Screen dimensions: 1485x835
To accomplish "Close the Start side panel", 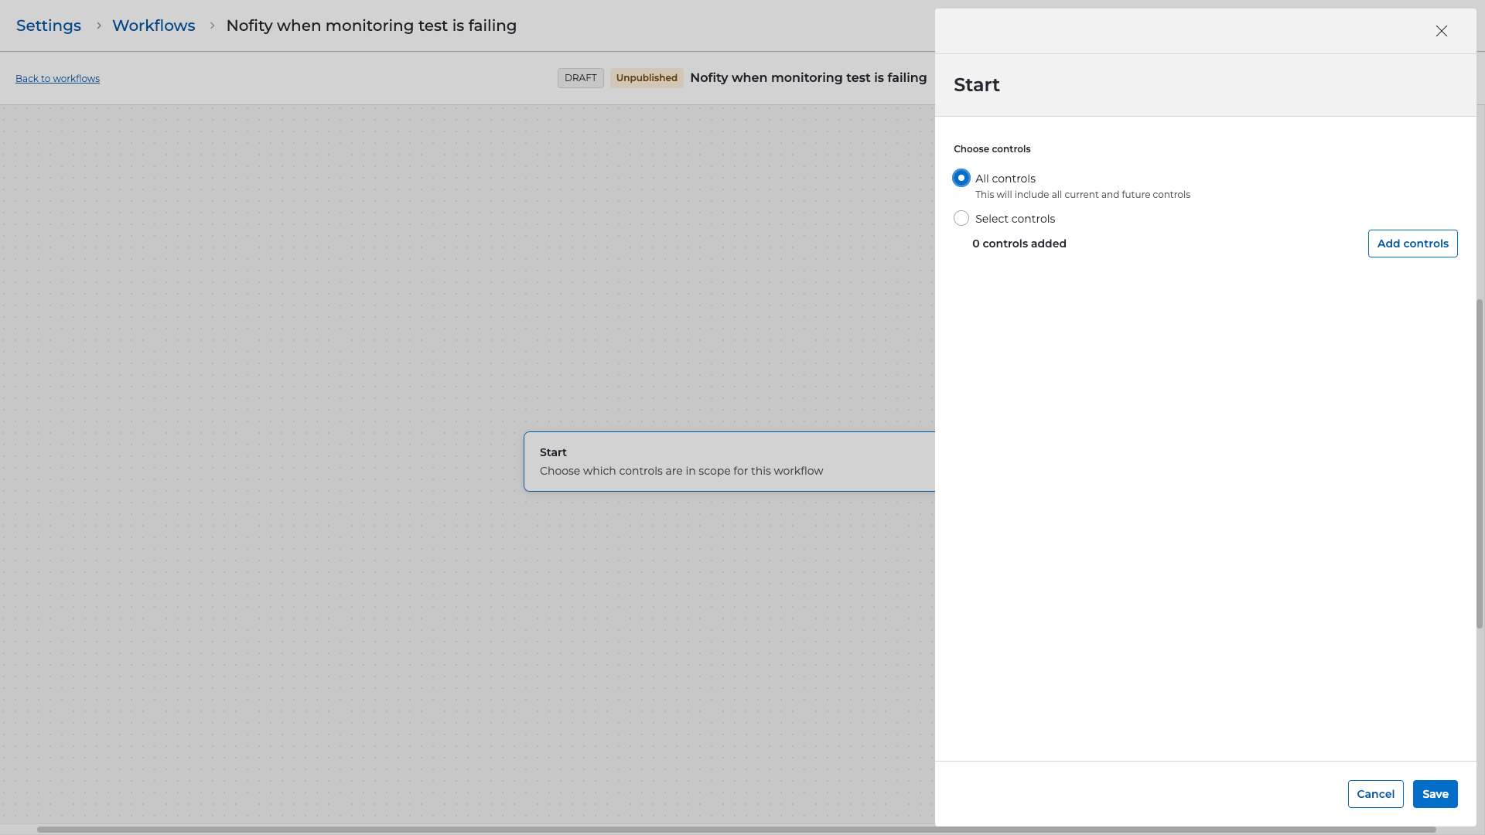I will (x=1441, y=31).
